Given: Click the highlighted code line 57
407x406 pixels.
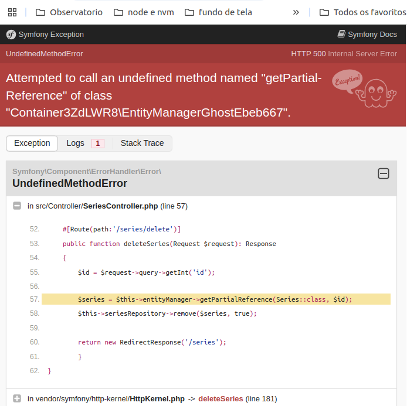Looking at the screenshot, I should click(216, 299).
